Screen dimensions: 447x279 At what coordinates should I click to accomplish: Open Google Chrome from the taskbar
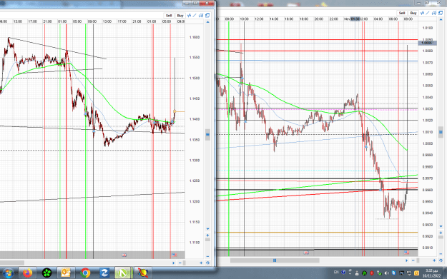[85, 273]
